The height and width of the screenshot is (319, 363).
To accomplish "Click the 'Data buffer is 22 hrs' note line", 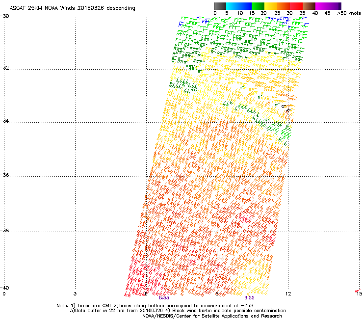I will click(x=178, y=311).
